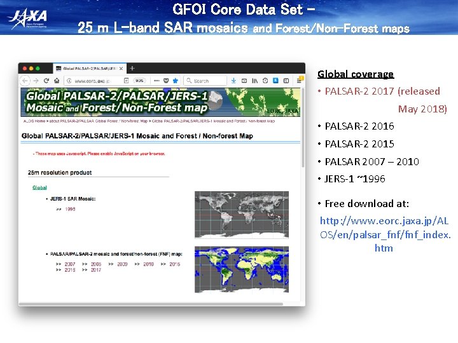Click the 'PALSAR-2 2015' bullet text
The image size is (458, 343).
(x=359, y=144)
